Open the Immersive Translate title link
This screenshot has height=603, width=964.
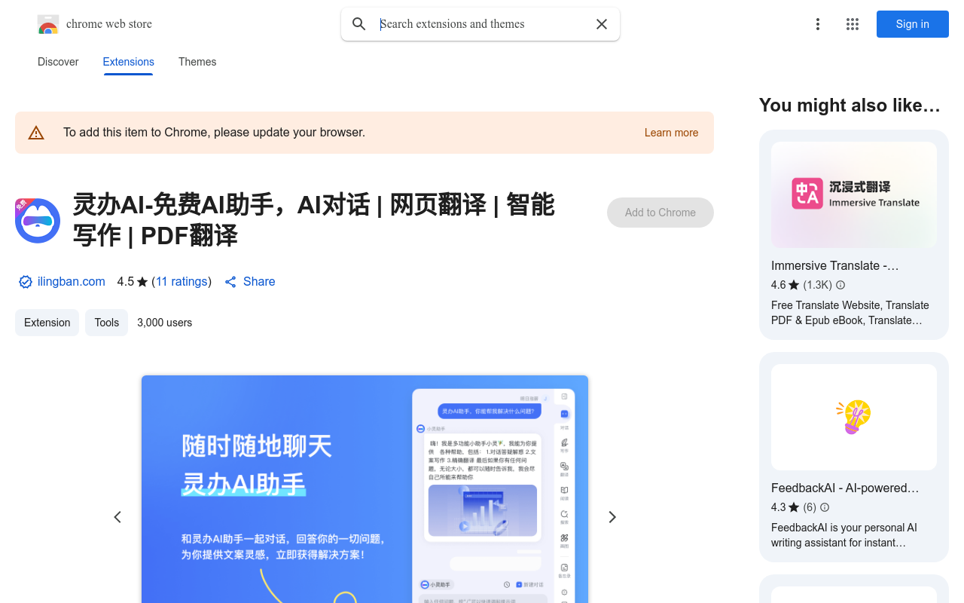click(835, 265)
